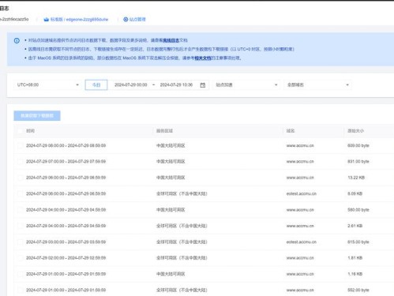The image size is (394, 296).
Task: Click the 全球可用区 cell in the 2.61 KB row
Action: tap(182, 226)
